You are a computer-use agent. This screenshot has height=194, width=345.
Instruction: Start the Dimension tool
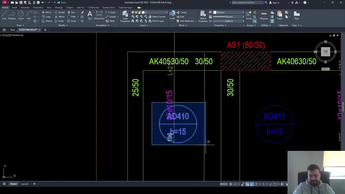tap(99, 15)
